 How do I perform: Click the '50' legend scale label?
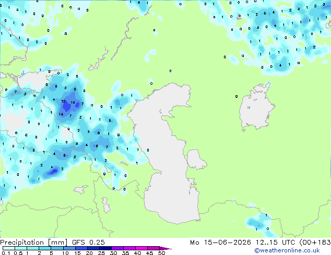(162, 253)
